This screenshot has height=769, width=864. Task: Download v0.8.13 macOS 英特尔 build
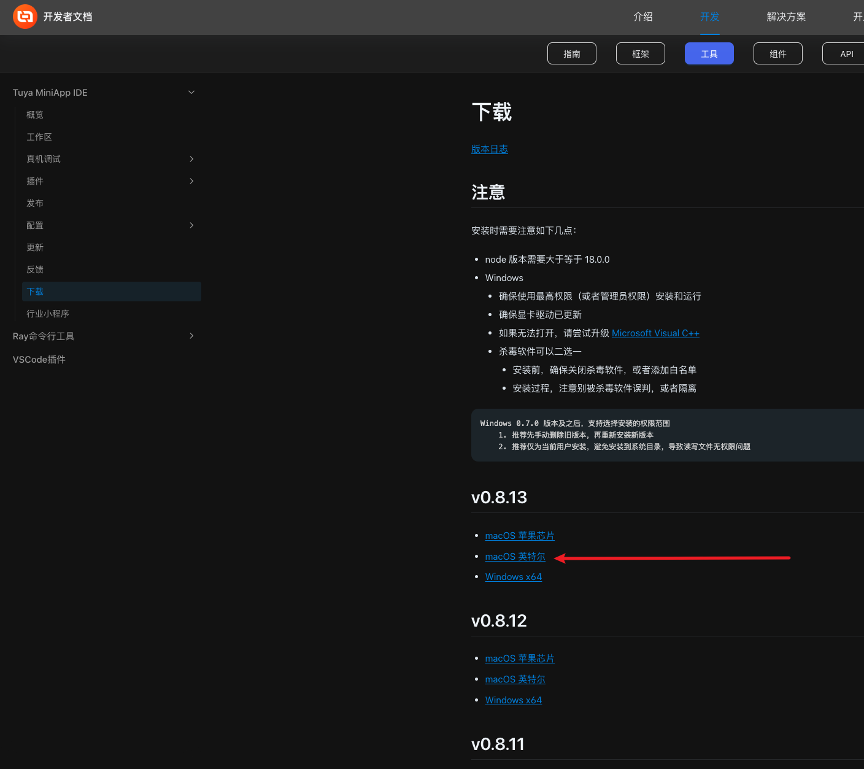pos(515,557)
